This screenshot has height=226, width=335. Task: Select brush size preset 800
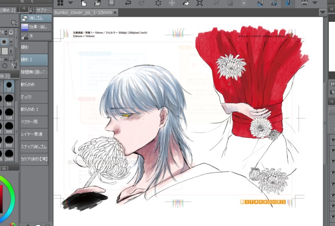[x=9, y=141]
